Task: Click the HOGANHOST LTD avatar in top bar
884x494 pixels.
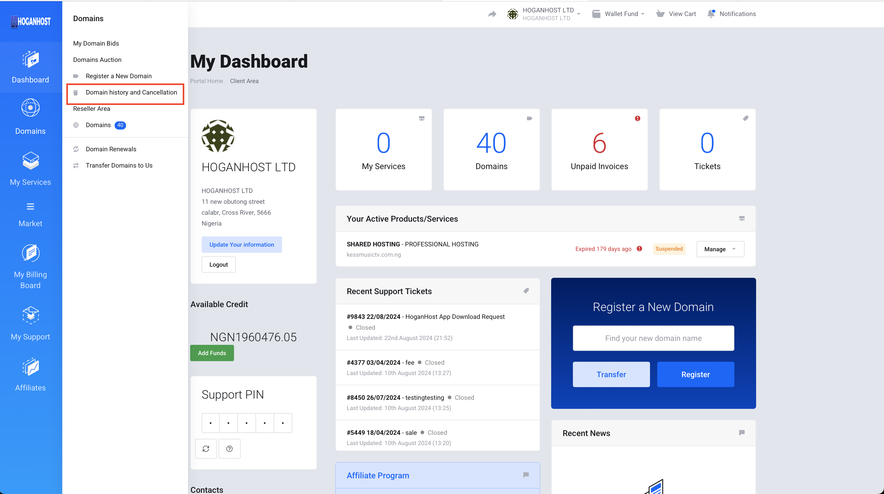Action: coord(512,14)
